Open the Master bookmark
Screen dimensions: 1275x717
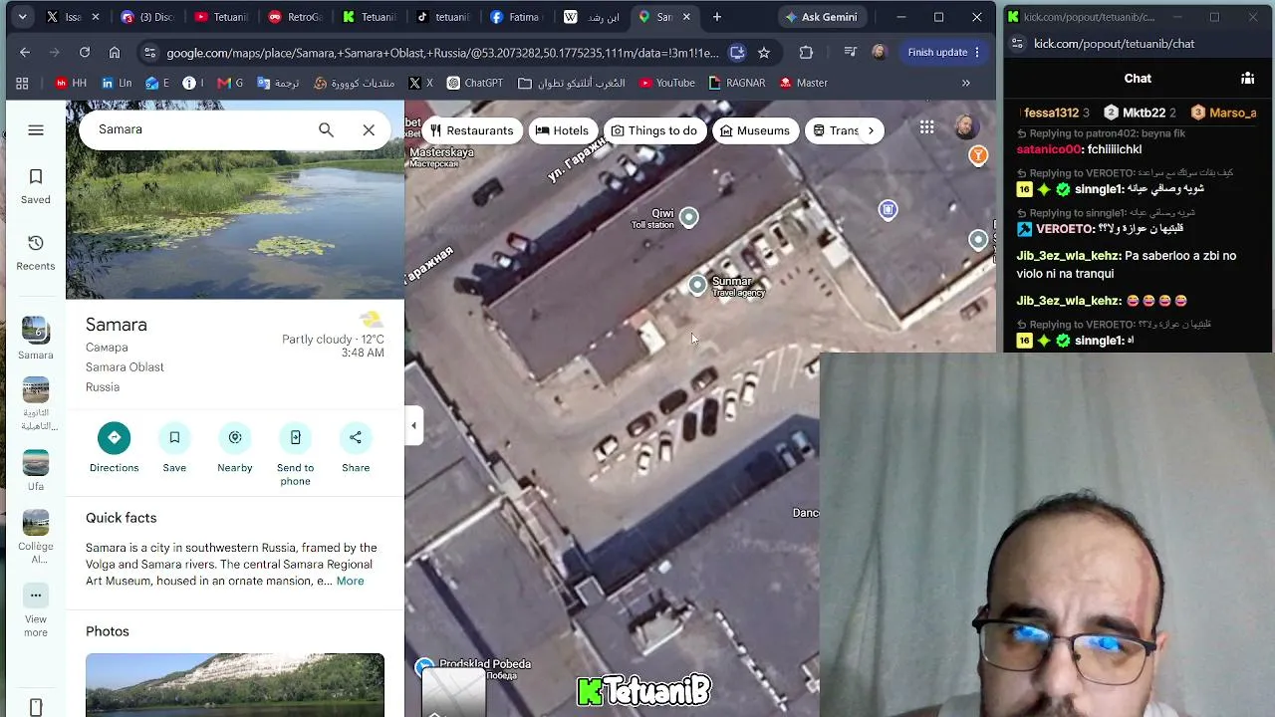[803, 83]
